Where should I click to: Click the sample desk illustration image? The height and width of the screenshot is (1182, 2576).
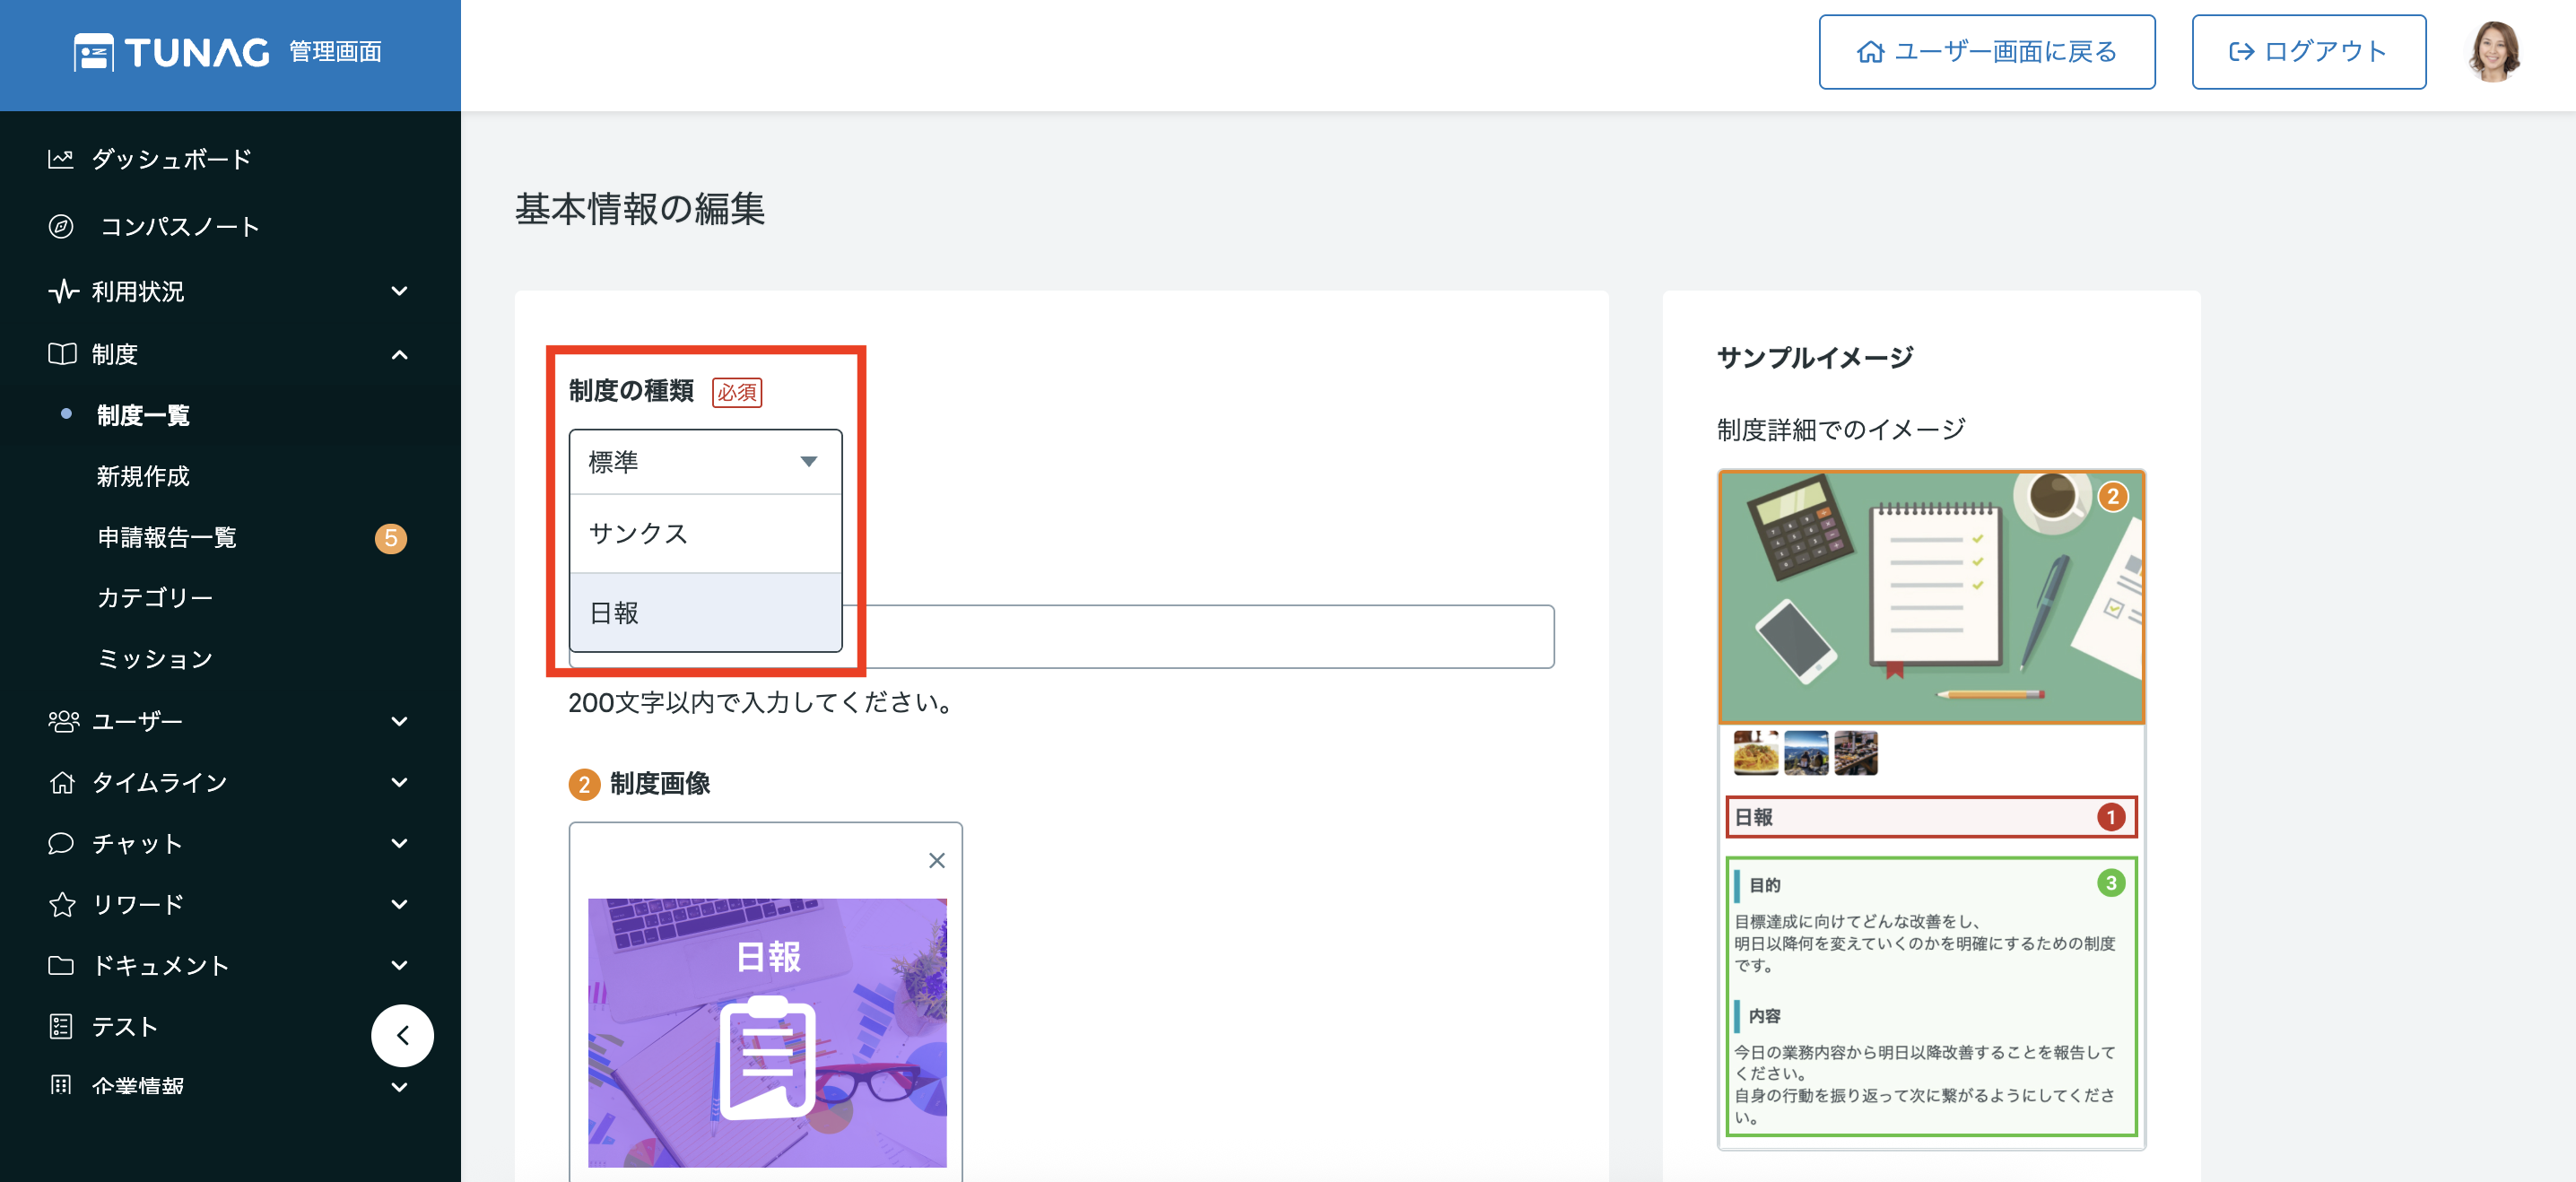(x=1931, y=597)
